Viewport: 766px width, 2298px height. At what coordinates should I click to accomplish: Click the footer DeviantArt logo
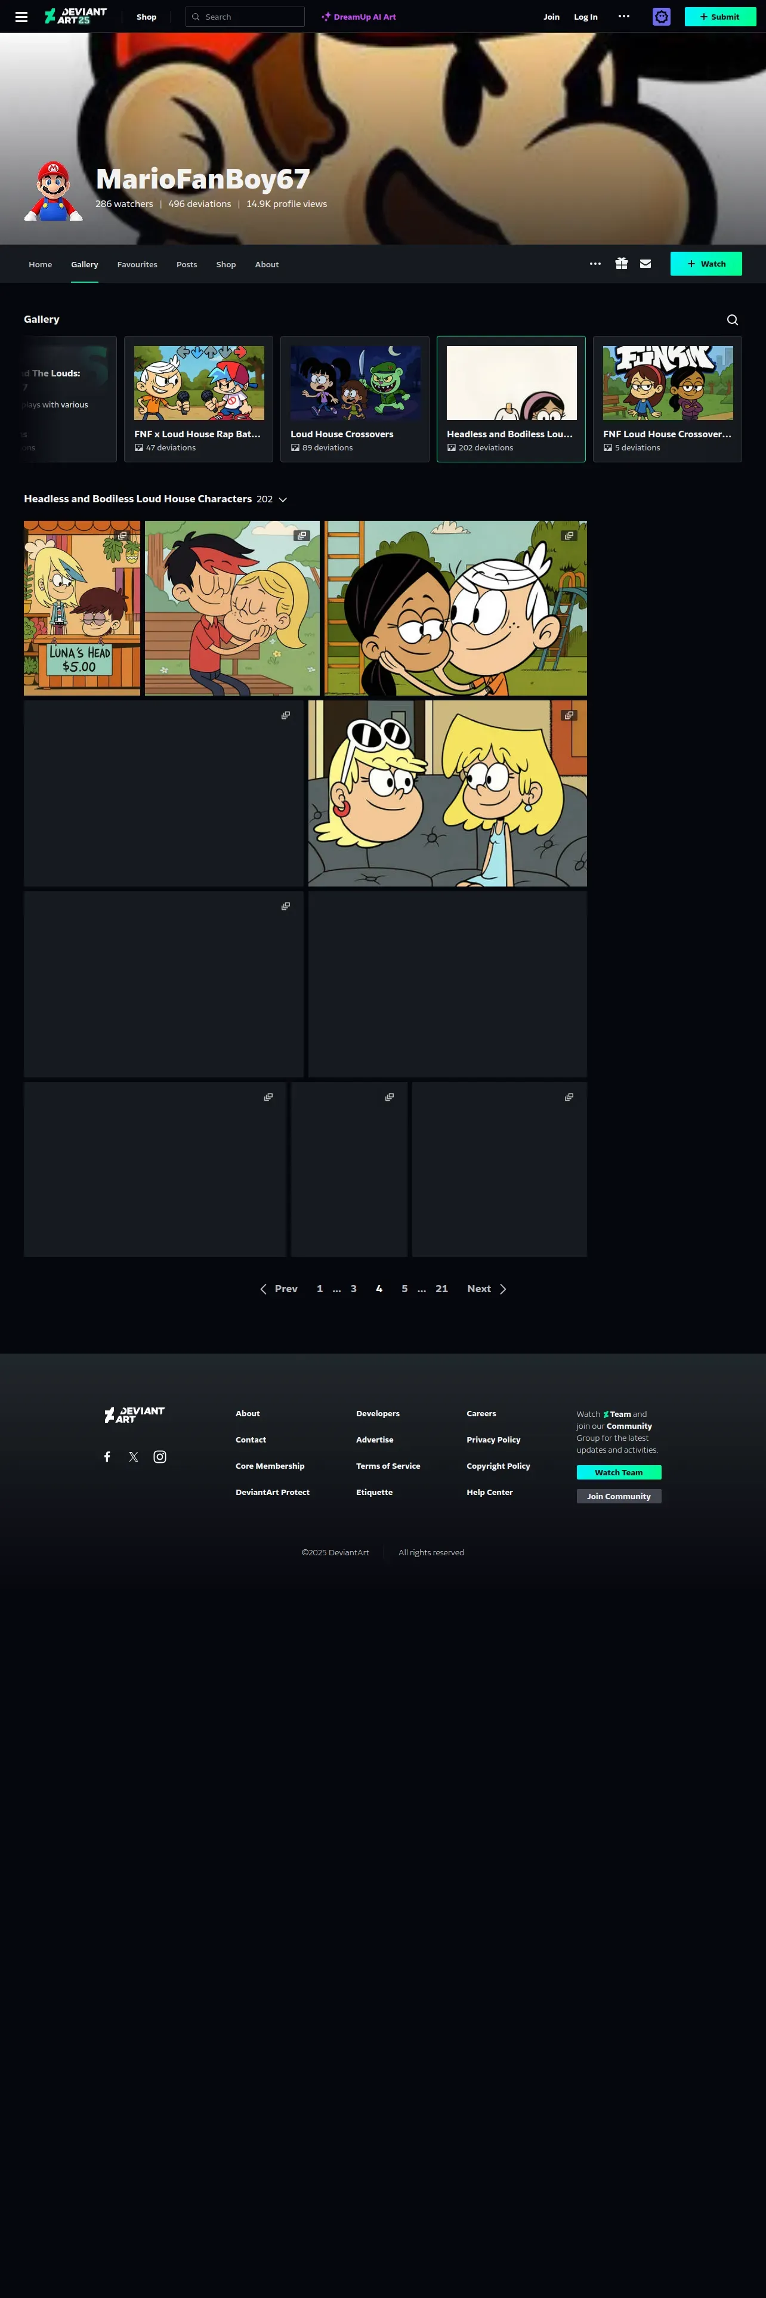click(x=135, y=1414)
